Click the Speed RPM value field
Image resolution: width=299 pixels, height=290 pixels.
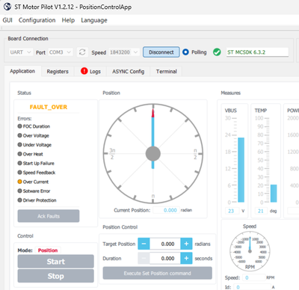pyautogui.click(x=253, y=277)
